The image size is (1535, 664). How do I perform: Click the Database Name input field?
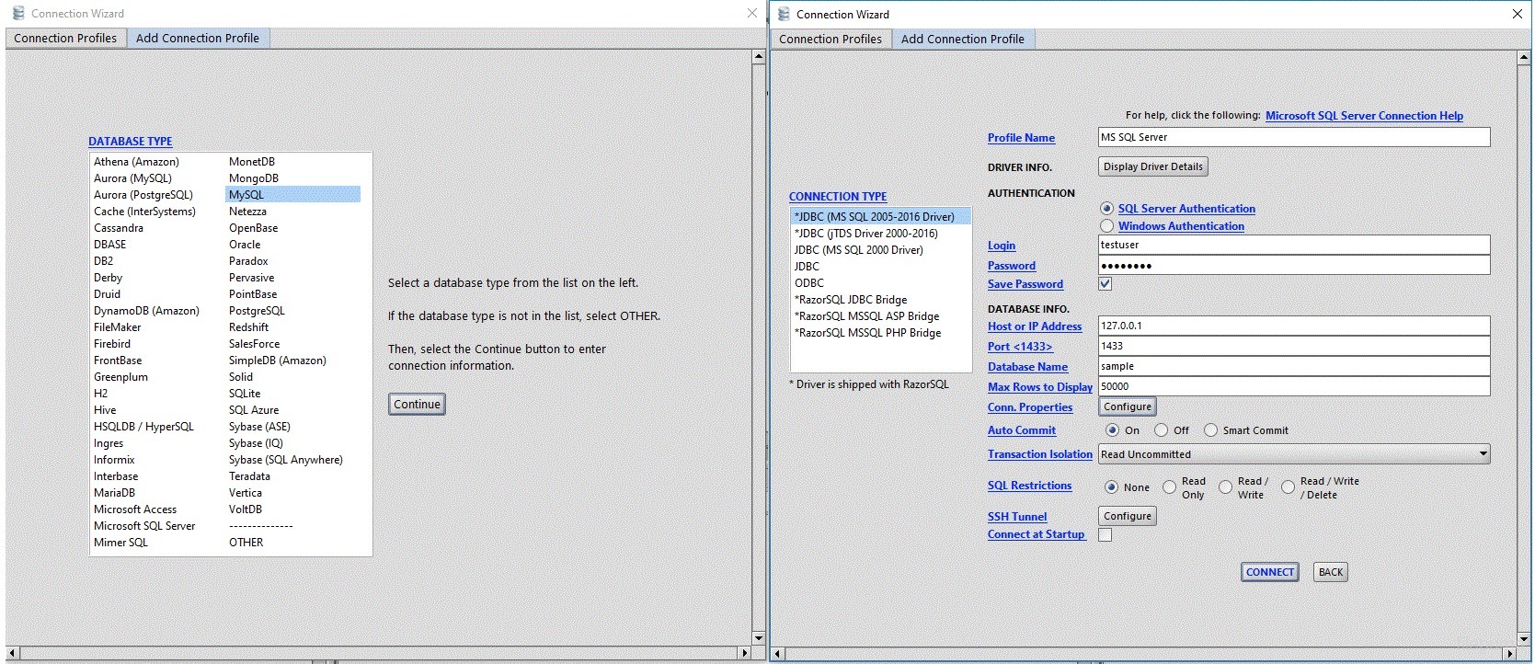(x=1293, y=366)
